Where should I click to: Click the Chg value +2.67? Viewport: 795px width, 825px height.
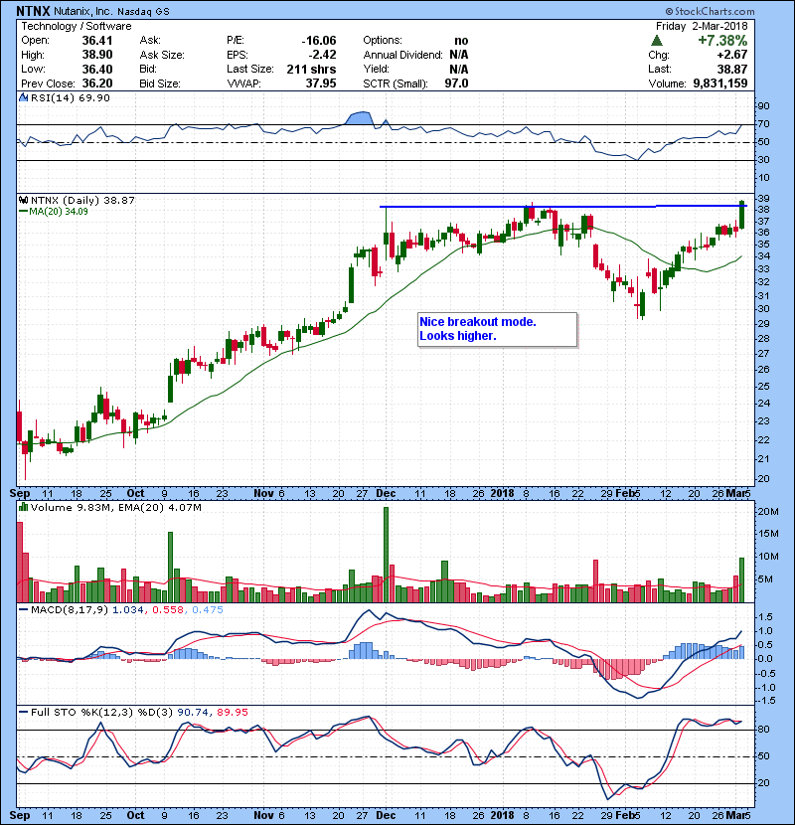coord(731,55)
